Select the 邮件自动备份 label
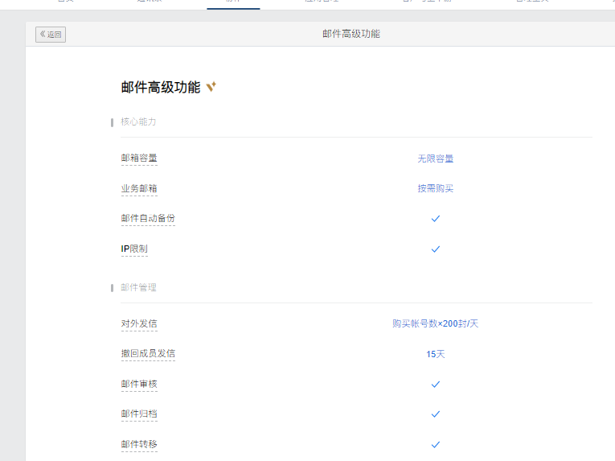Viewport: 615px width, 461px height. [148, 219]
